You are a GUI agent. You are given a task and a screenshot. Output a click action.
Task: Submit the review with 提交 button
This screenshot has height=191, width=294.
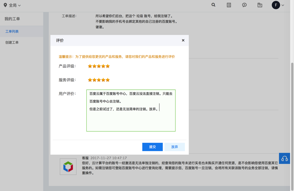point(153,147)
